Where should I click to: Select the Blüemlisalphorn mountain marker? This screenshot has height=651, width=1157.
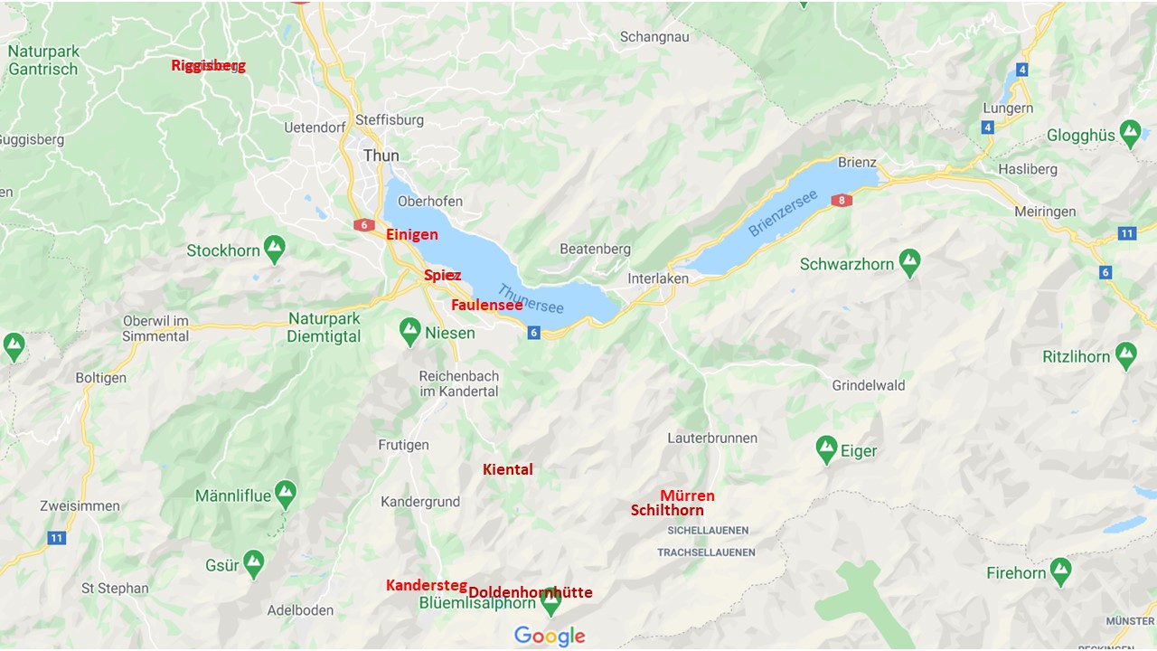click(550, 599)
